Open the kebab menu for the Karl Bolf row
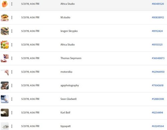This screenshot has width=167, height=130. tap(12, 113)
